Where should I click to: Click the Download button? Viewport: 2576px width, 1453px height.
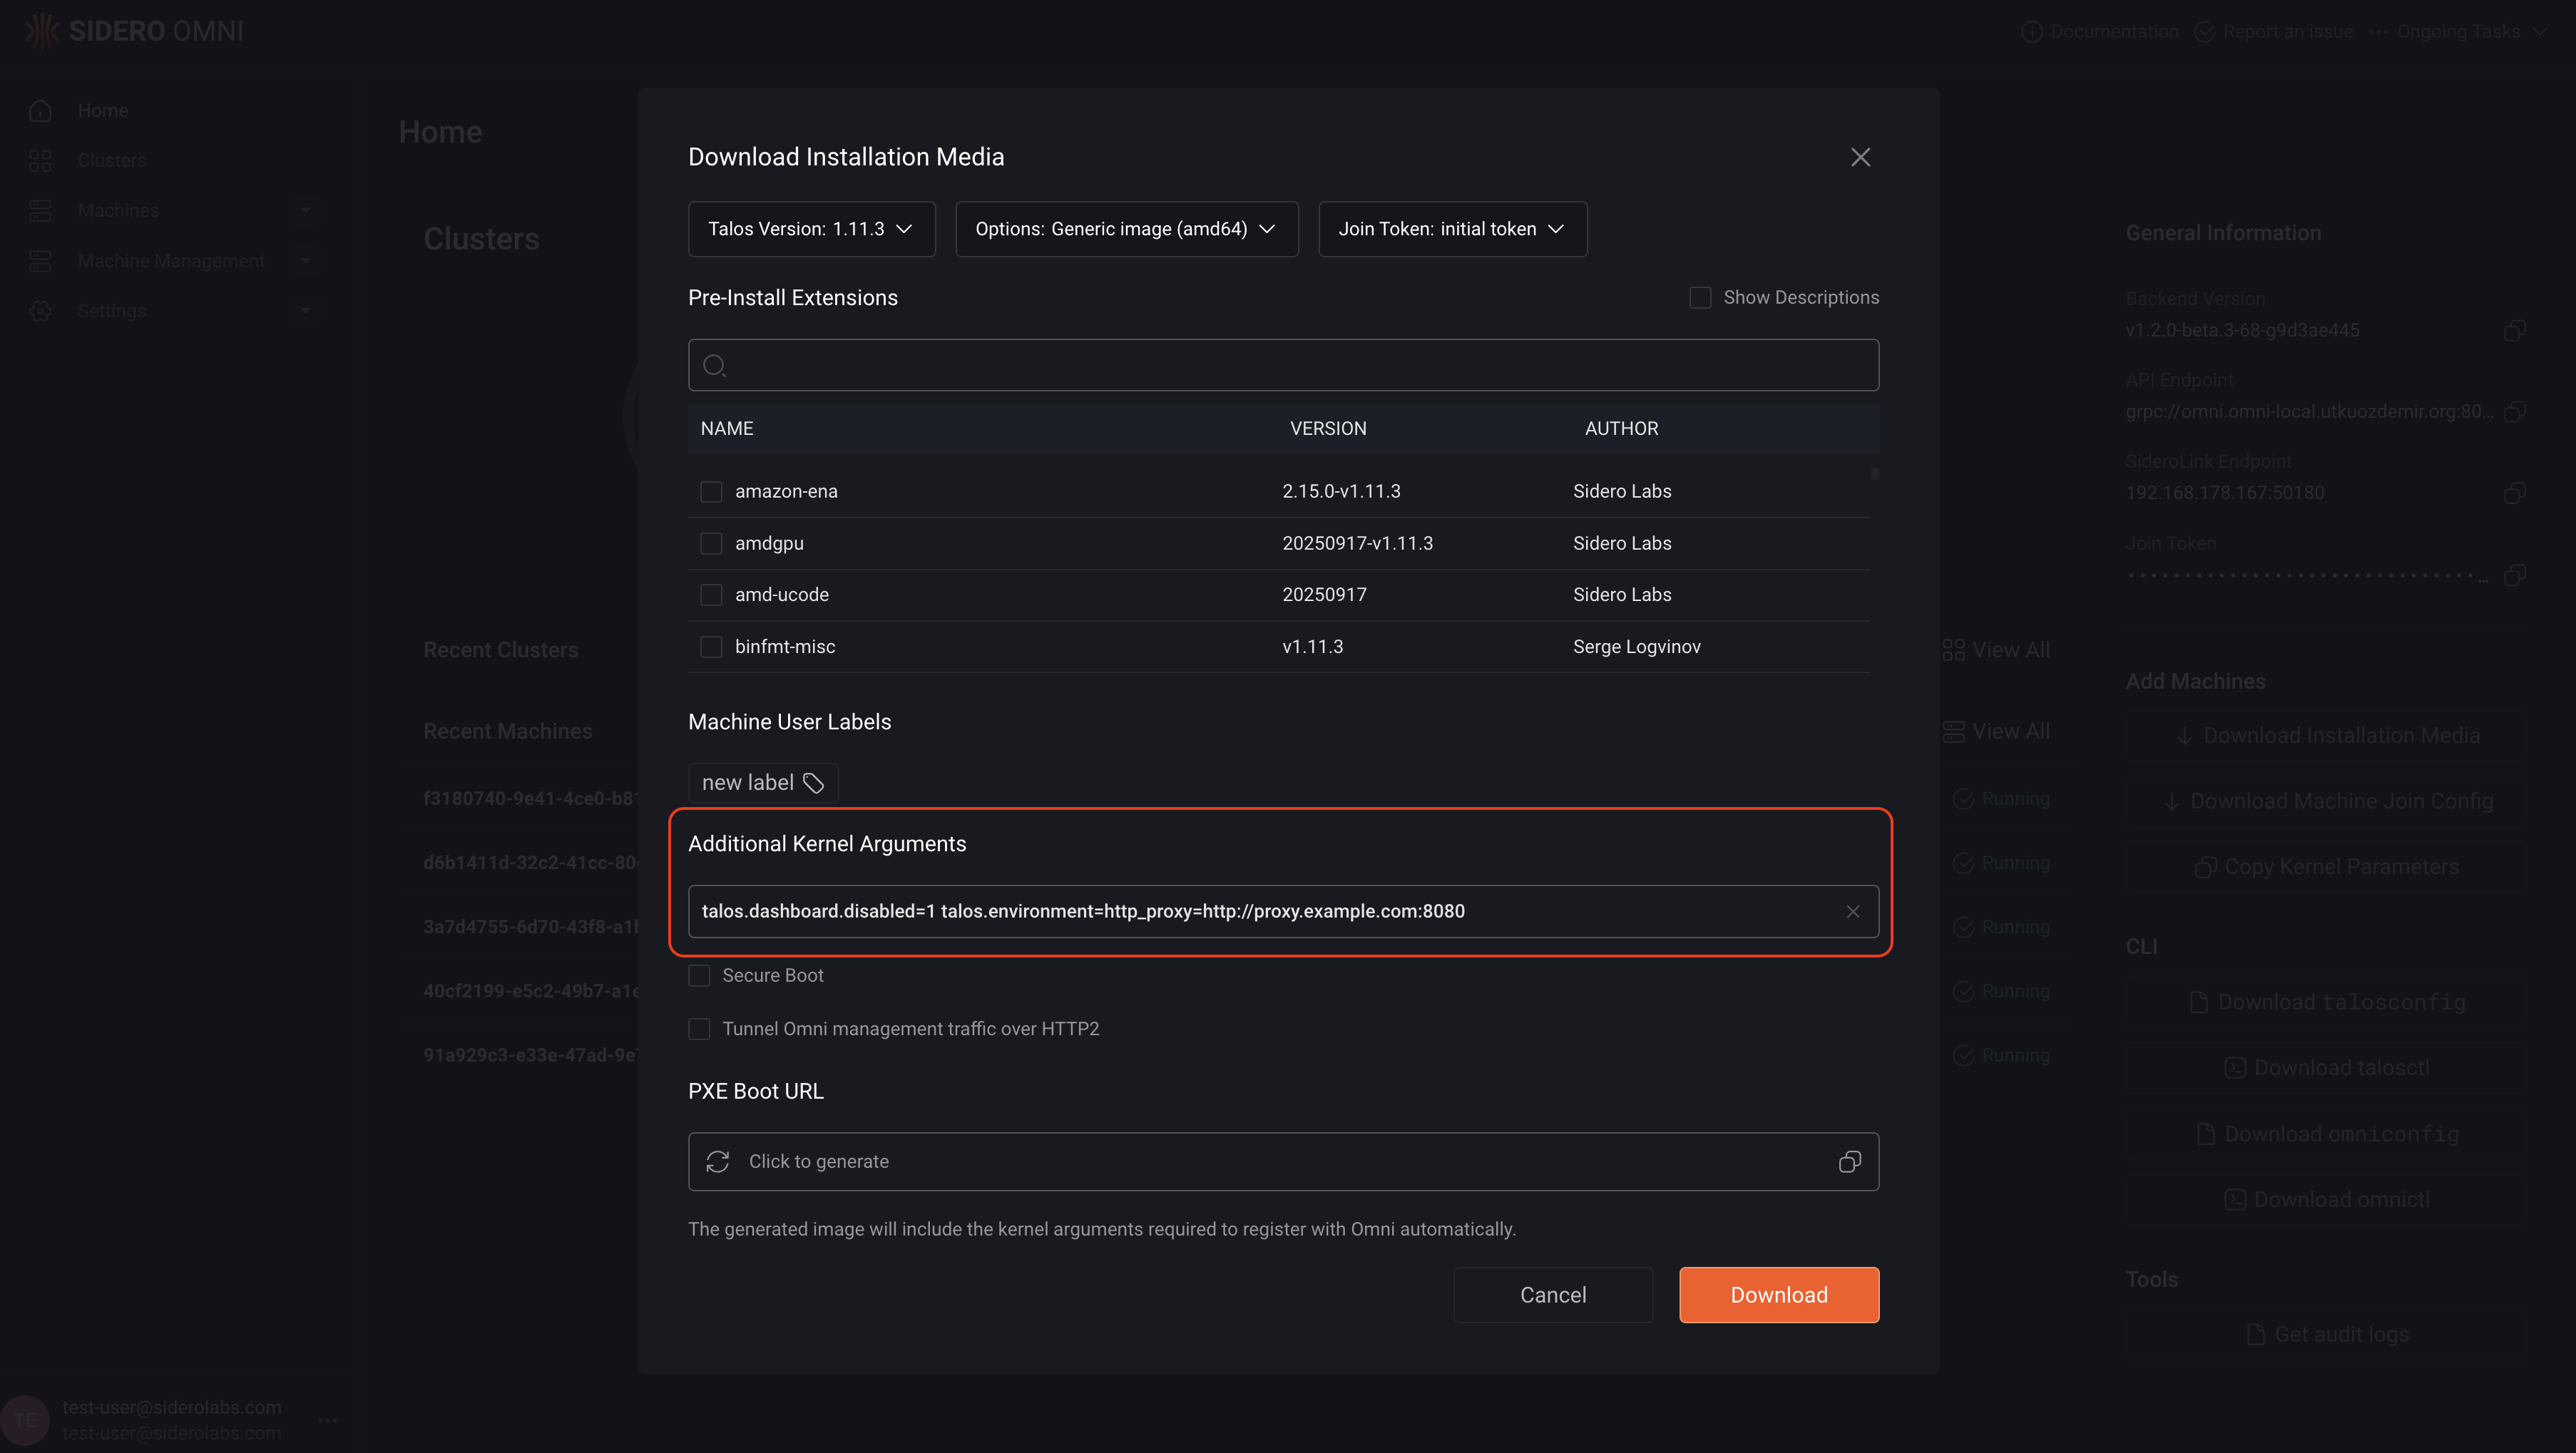point(1778,1294)
